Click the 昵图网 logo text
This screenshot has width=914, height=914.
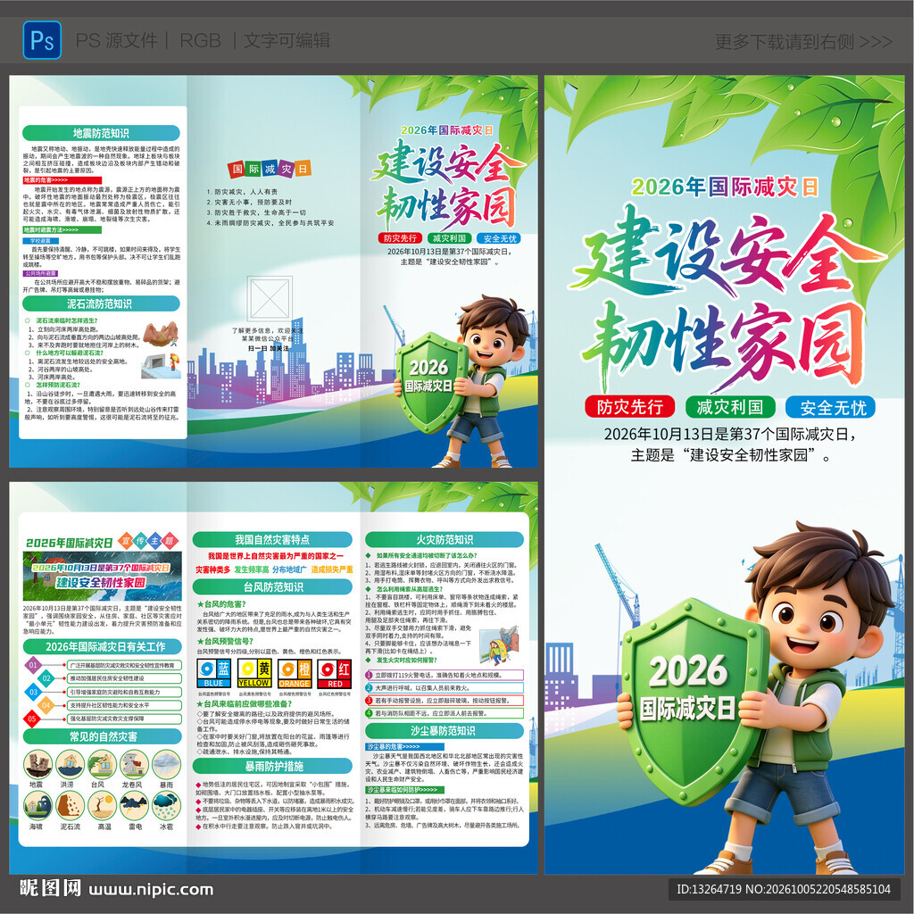[51, 888]
